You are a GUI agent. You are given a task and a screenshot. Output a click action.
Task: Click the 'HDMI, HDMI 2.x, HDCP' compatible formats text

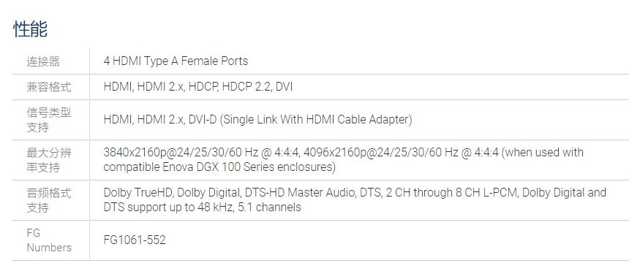click(162, 87)
